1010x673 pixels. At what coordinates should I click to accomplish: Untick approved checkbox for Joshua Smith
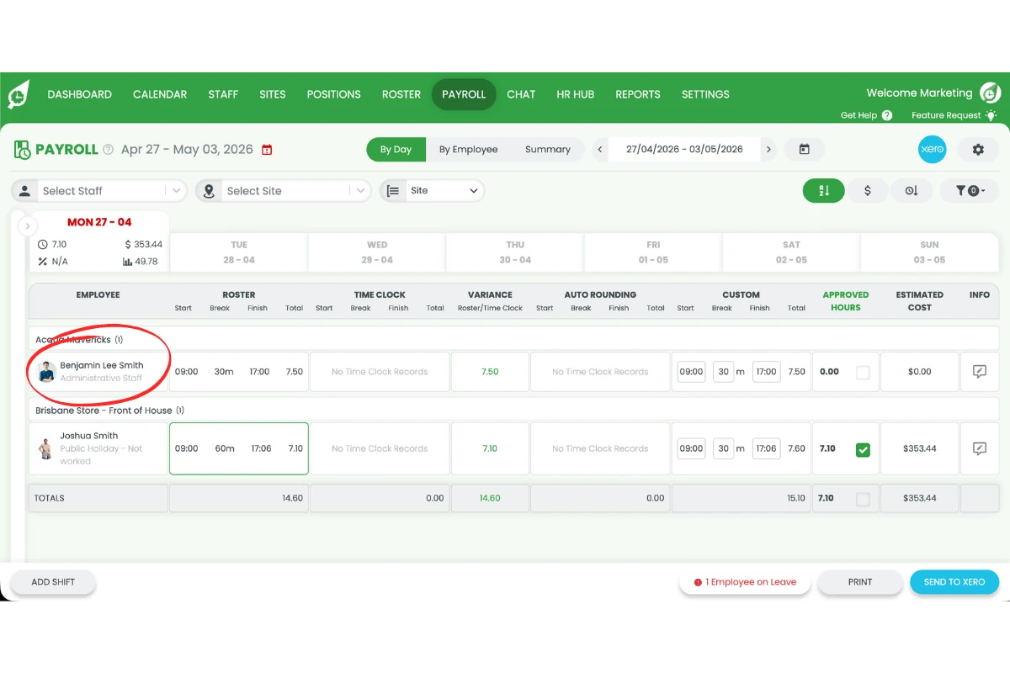click(863, 450)
